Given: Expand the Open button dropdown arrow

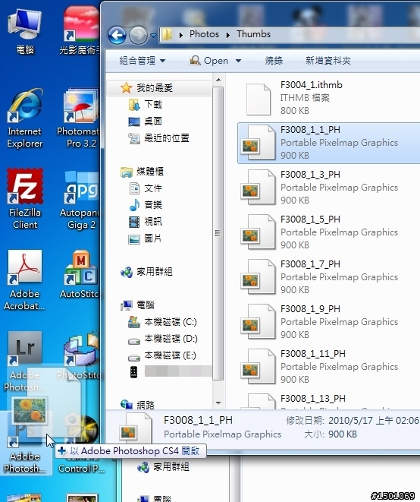Looking at the screenshot, I should pos(238,61).
